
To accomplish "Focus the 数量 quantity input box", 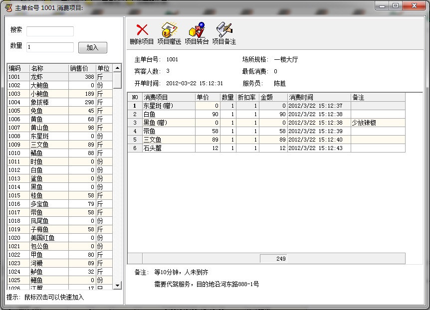I will [x=50, y=47].
